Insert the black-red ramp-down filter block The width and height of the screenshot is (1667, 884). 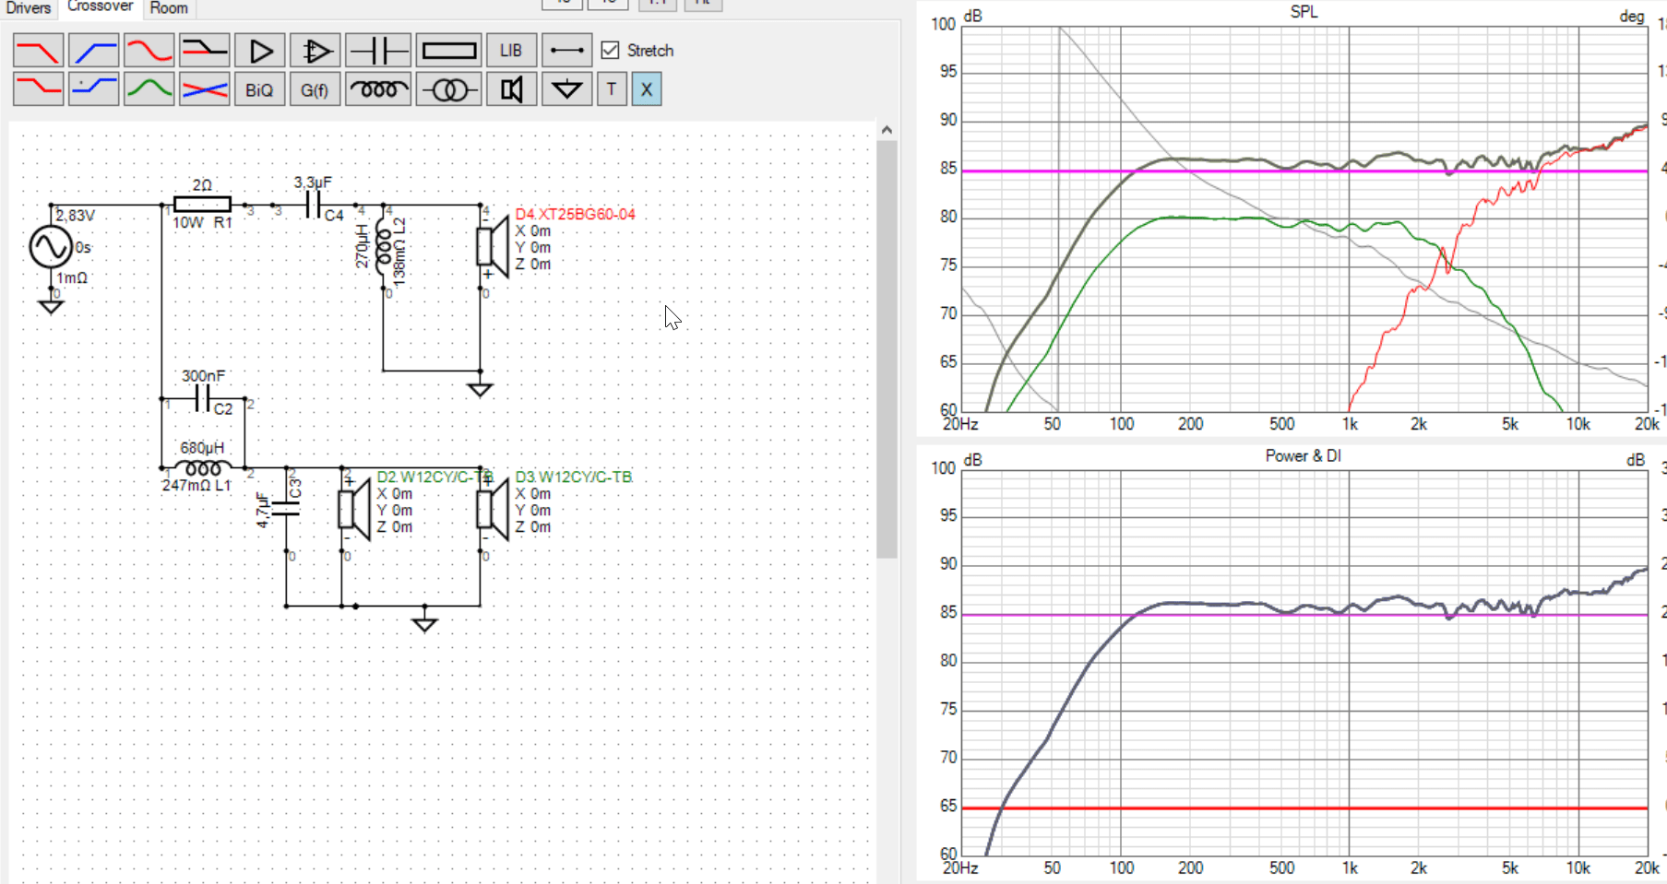204,51
